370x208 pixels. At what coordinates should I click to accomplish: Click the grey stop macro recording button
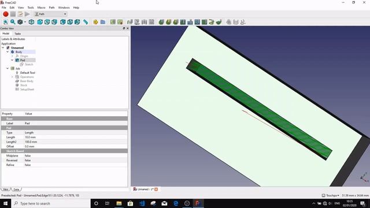pyautogui.click(x=13, y=14)
